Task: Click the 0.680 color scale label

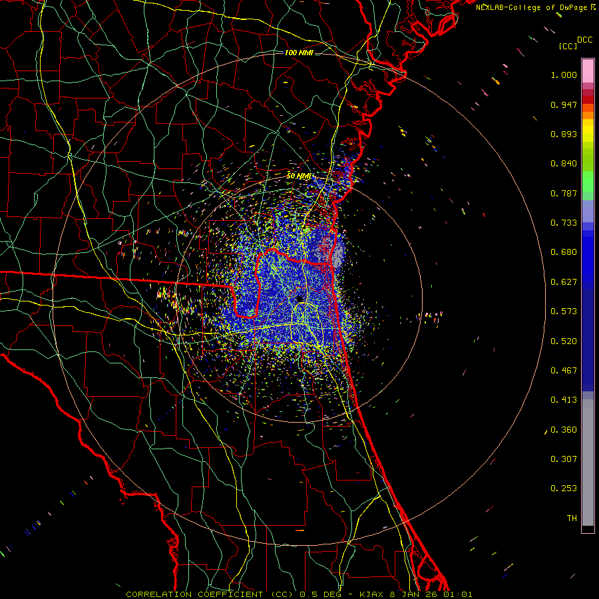Action: 564,252
